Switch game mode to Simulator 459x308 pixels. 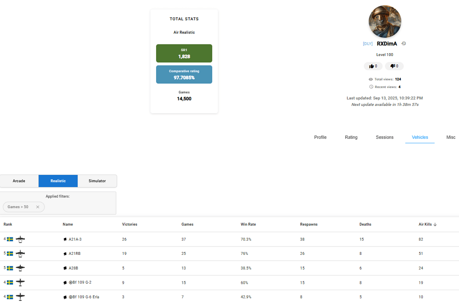(97, 181)
